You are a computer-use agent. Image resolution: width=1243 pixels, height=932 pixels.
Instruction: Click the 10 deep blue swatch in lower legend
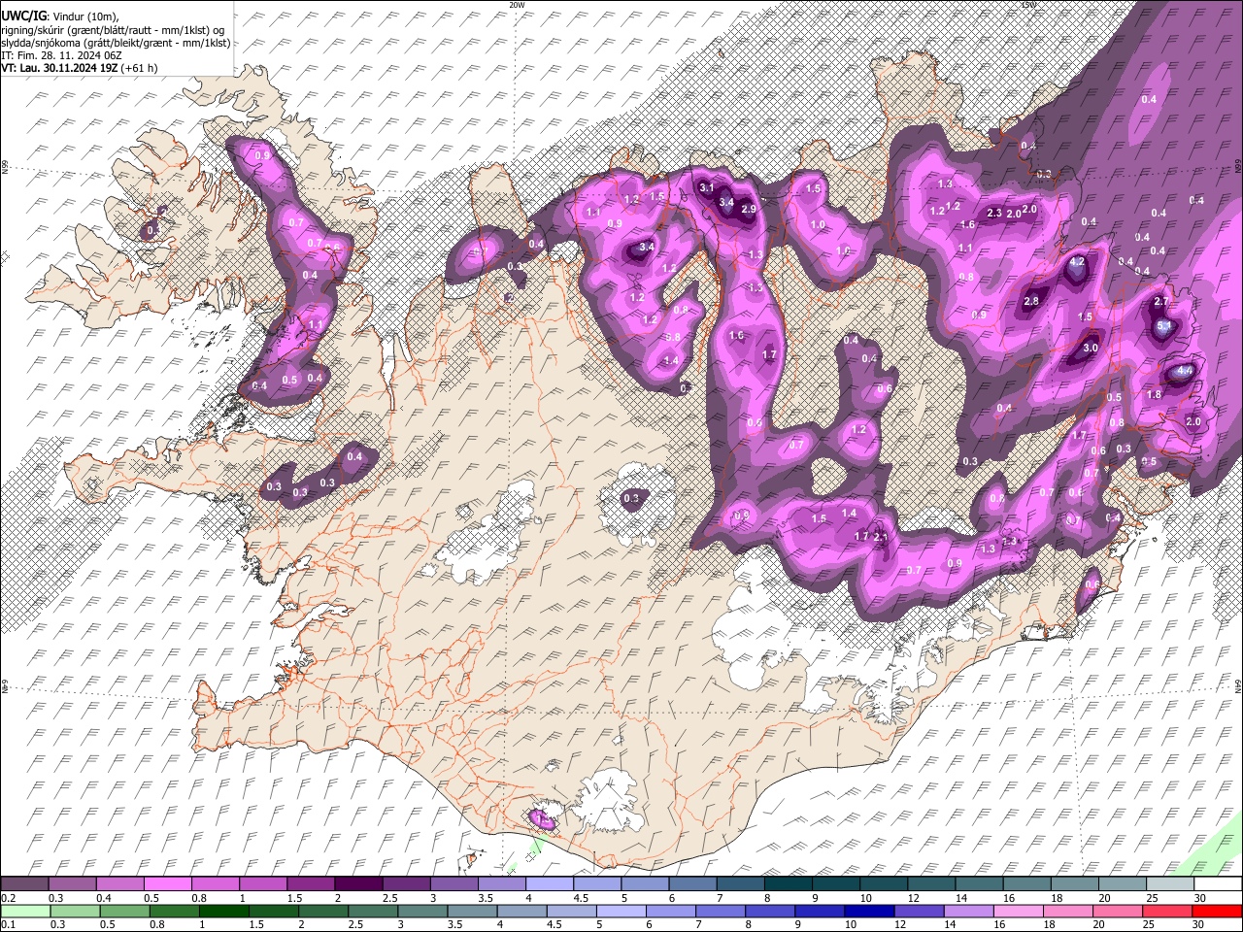pos(868,912)
